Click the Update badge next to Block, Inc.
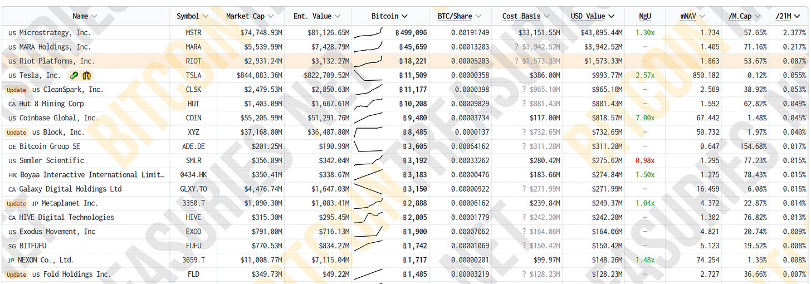The width and height of the screenshot is (811, 284). (16, 133)
